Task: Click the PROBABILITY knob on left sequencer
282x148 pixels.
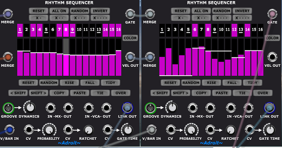Action: coord(49,130)
